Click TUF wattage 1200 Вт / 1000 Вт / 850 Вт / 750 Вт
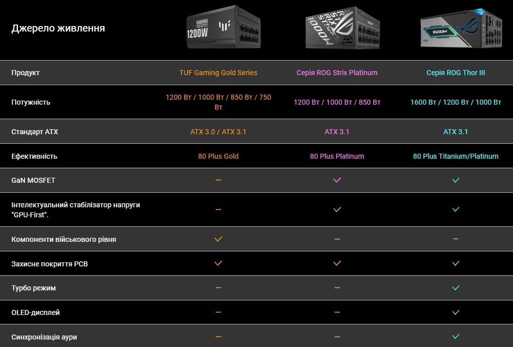The width and height of the screenshot is (513, 347). coord(218,102)
